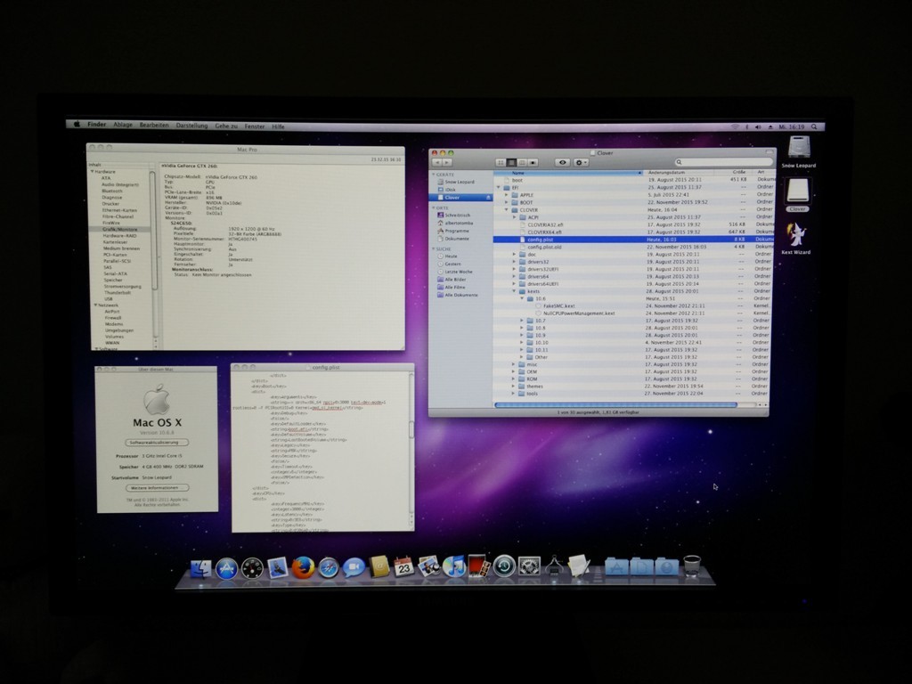This screenshot has width=912, height=684.
Task: Open Applications folder stack in Dock
Action: point(616,566)
